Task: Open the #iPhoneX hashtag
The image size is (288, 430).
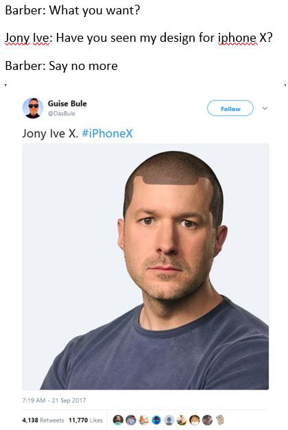Action: (x=107, y=134)
